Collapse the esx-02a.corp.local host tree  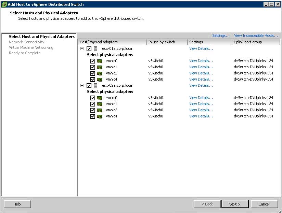coord(82,86)
